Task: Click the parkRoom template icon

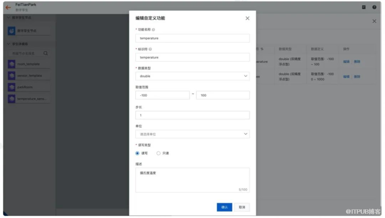Action: point(11,87)
